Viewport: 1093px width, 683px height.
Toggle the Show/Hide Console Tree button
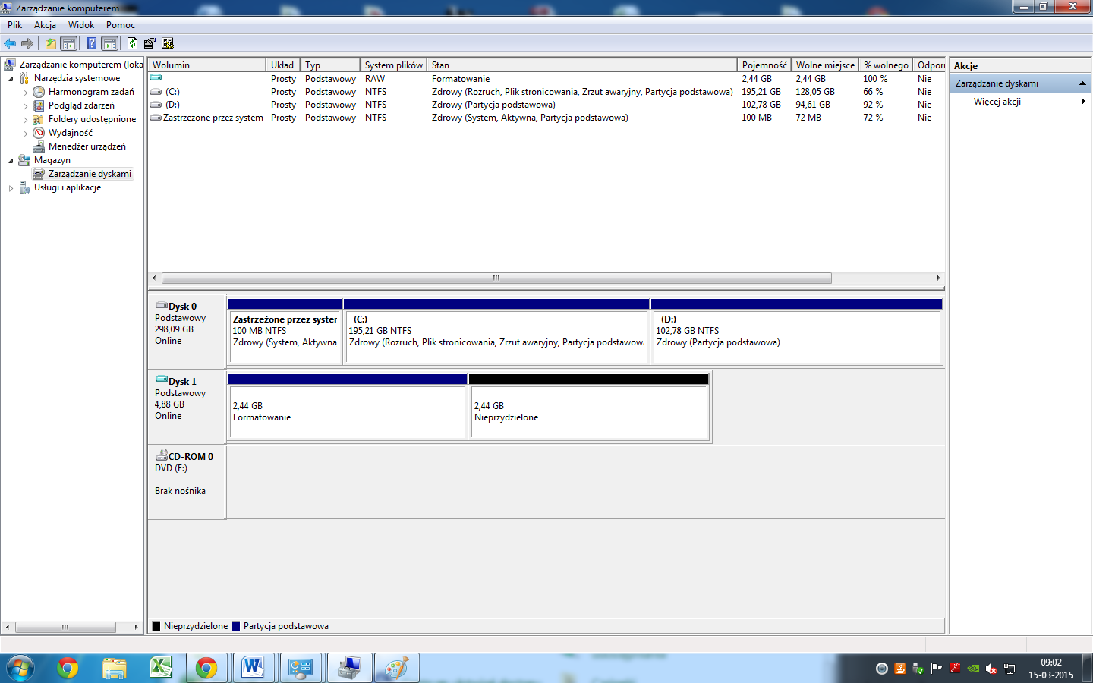tap(69, 43)
